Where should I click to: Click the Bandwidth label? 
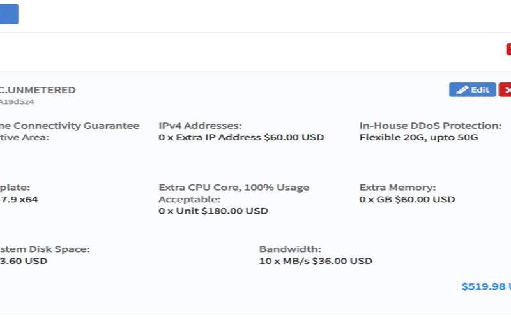(290, 249)
